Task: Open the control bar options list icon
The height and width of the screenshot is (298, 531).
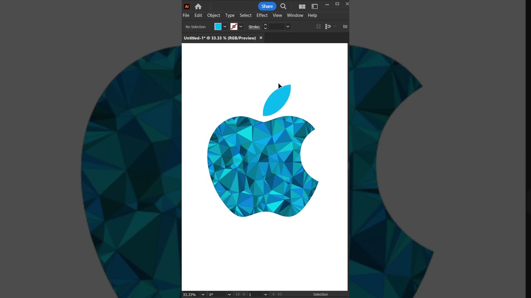Action: 345,26
